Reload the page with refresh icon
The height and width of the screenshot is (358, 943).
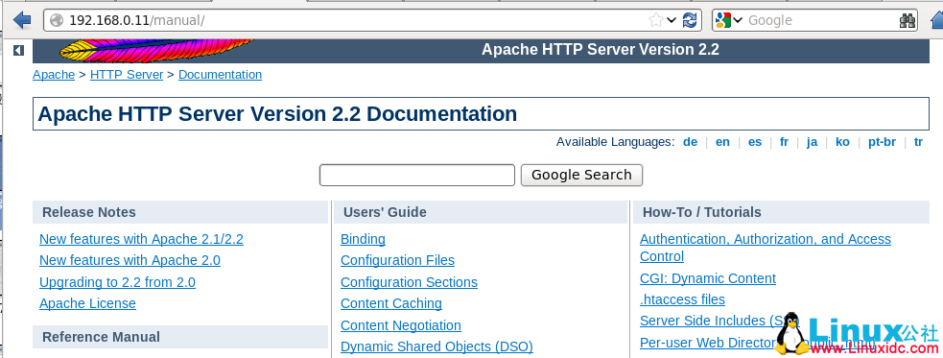[x=690, y=20]
